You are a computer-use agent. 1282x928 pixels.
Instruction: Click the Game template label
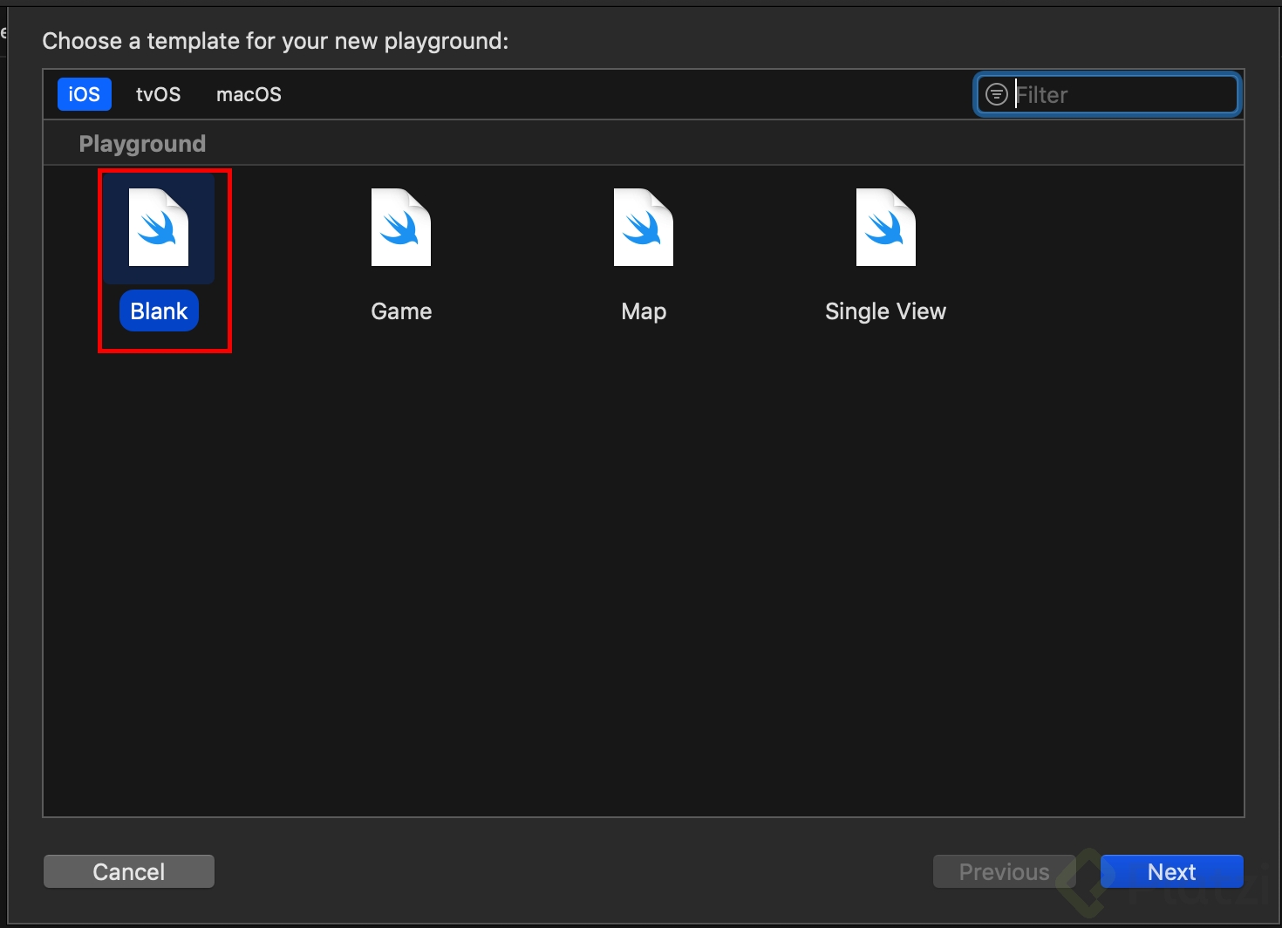[401, 311]
